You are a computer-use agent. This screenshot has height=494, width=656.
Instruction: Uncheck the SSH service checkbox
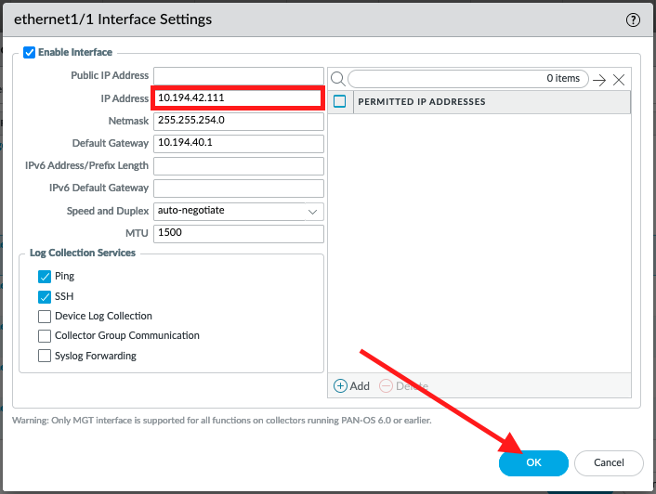pos(45,296)
